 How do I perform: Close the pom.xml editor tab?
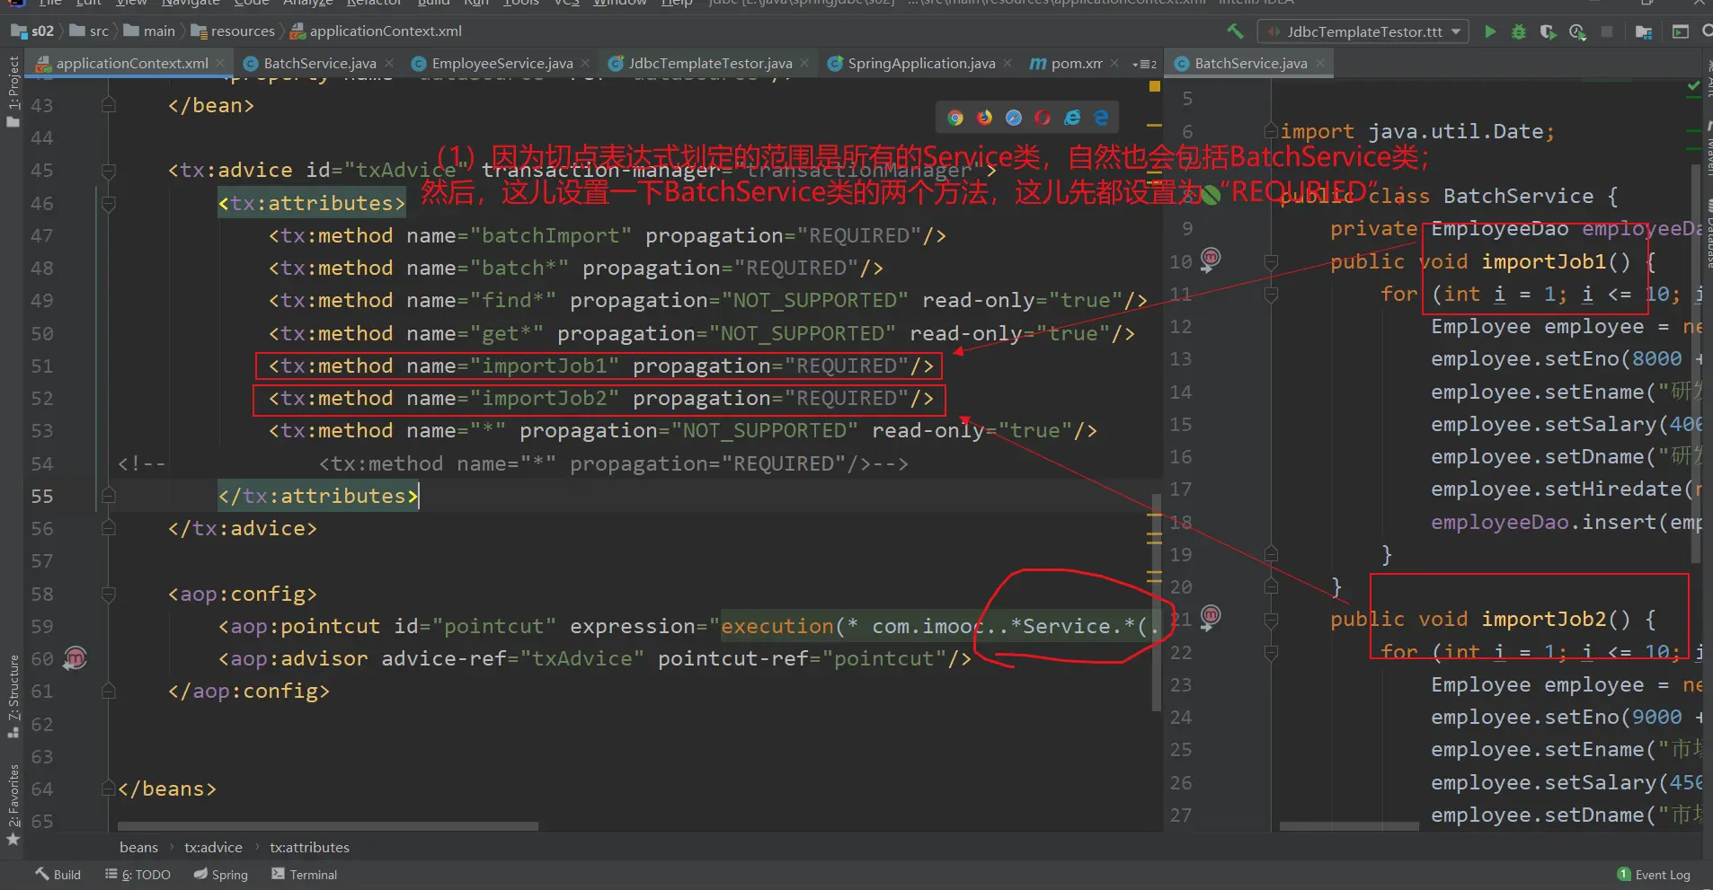coord(1114,63)
